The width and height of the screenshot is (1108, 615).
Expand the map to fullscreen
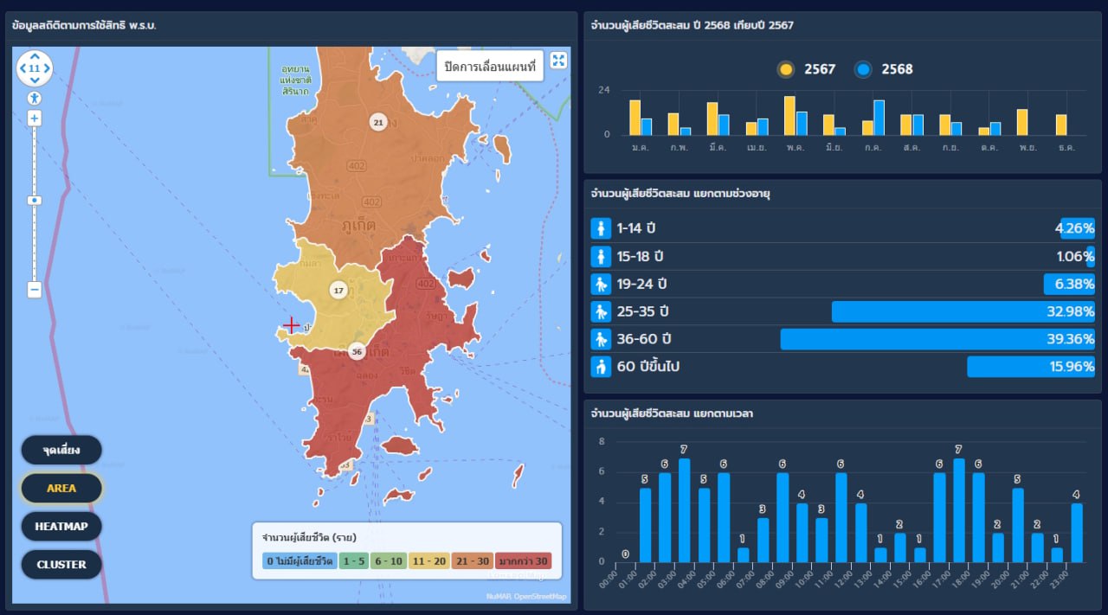[x=558, y=60]
